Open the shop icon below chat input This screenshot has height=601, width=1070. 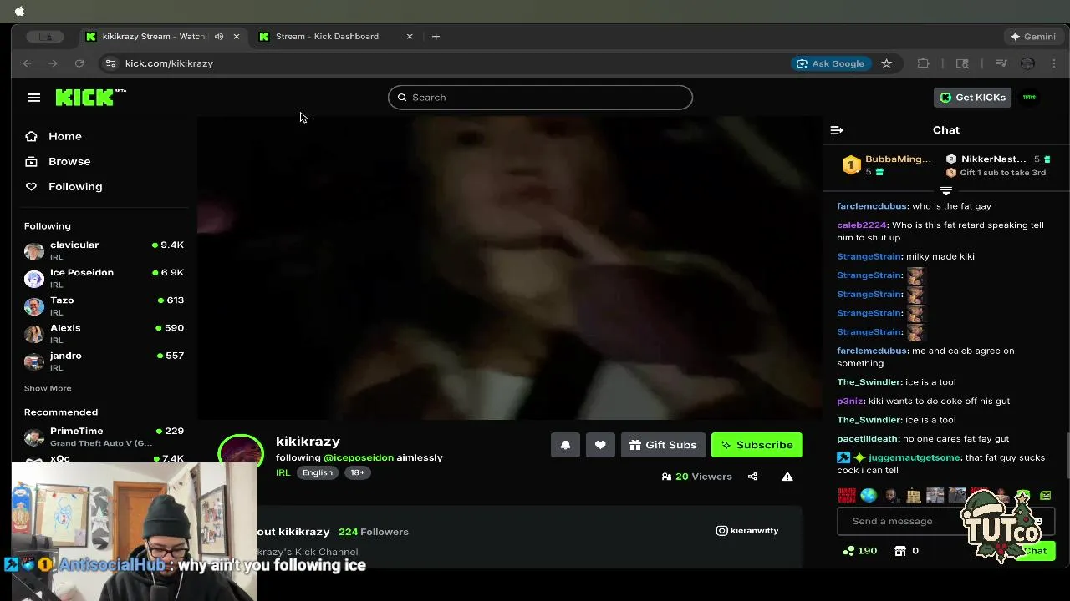[900, 551]
